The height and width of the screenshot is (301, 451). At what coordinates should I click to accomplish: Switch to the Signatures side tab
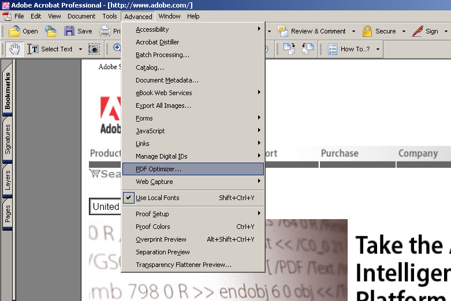(8, 140)
